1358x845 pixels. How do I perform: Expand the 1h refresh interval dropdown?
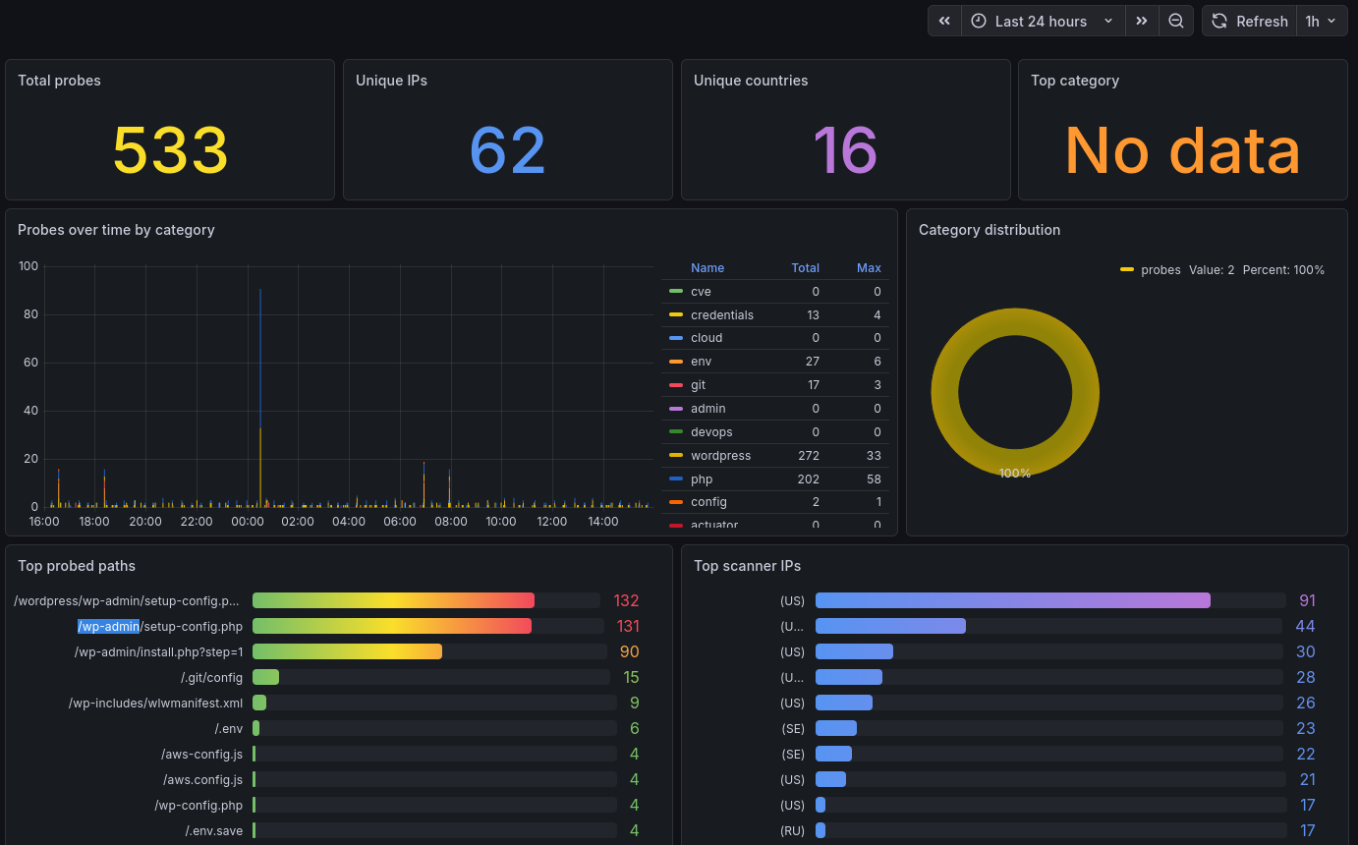click(x=1320, y=21)
